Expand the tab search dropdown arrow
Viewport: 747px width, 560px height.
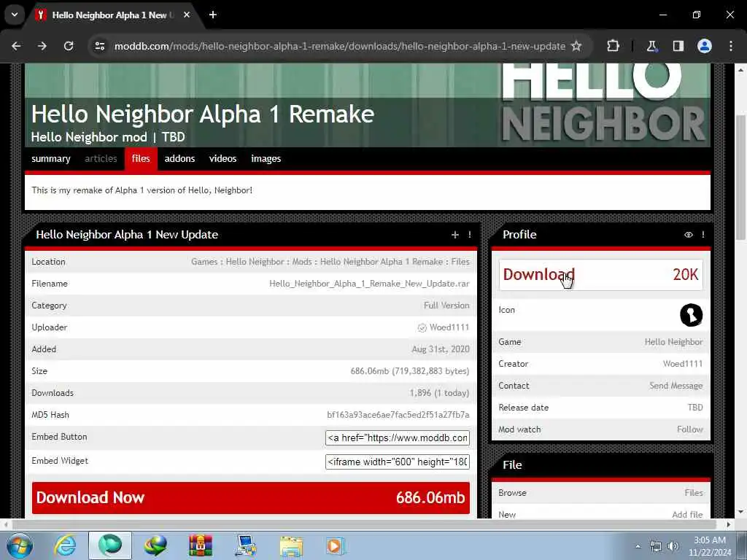tap(15, 15)
